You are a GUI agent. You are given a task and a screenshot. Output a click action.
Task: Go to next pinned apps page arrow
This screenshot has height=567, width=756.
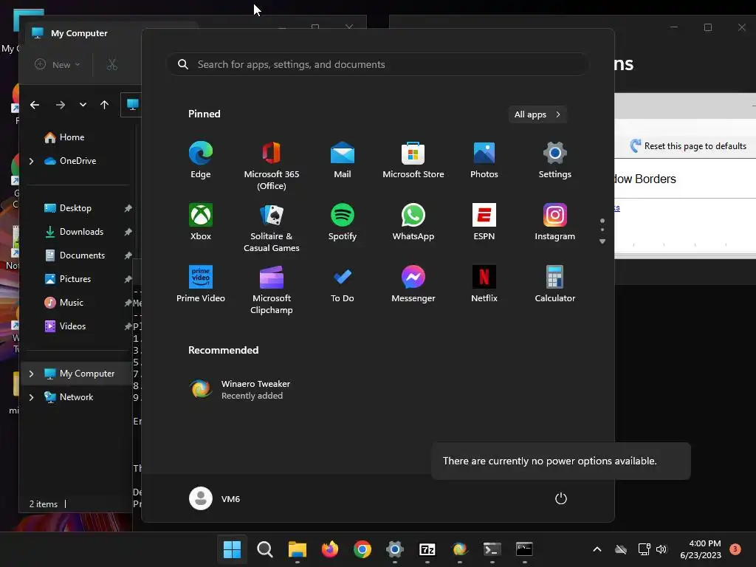(x=602, y=241)
